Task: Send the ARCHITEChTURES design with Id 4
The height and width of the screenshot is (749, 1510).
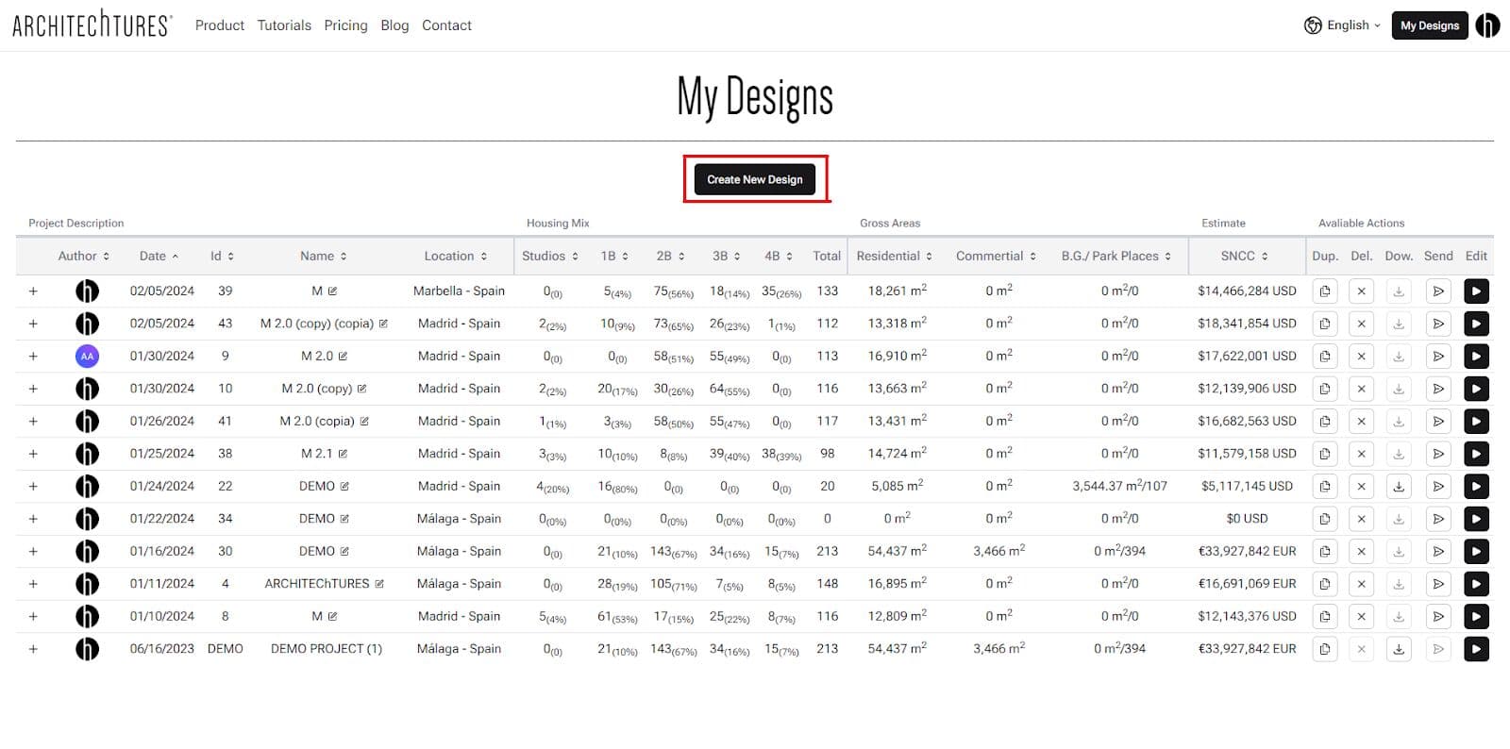Action: 1438,584
